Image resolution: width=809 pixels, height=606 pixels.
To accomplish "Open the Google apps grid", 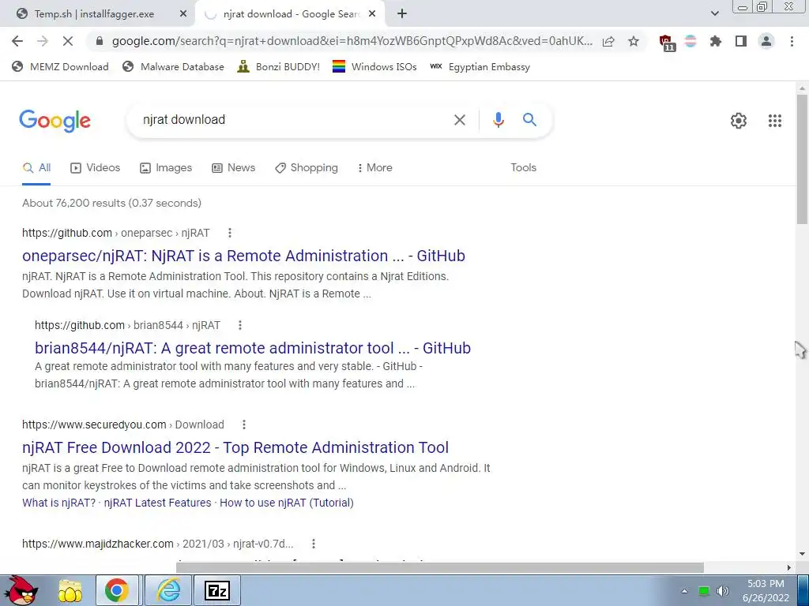I will 774,121.
